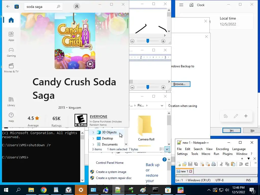
Task: Open Apps section in Microsoft Store sidebar
Action: (x=11, y=36)
